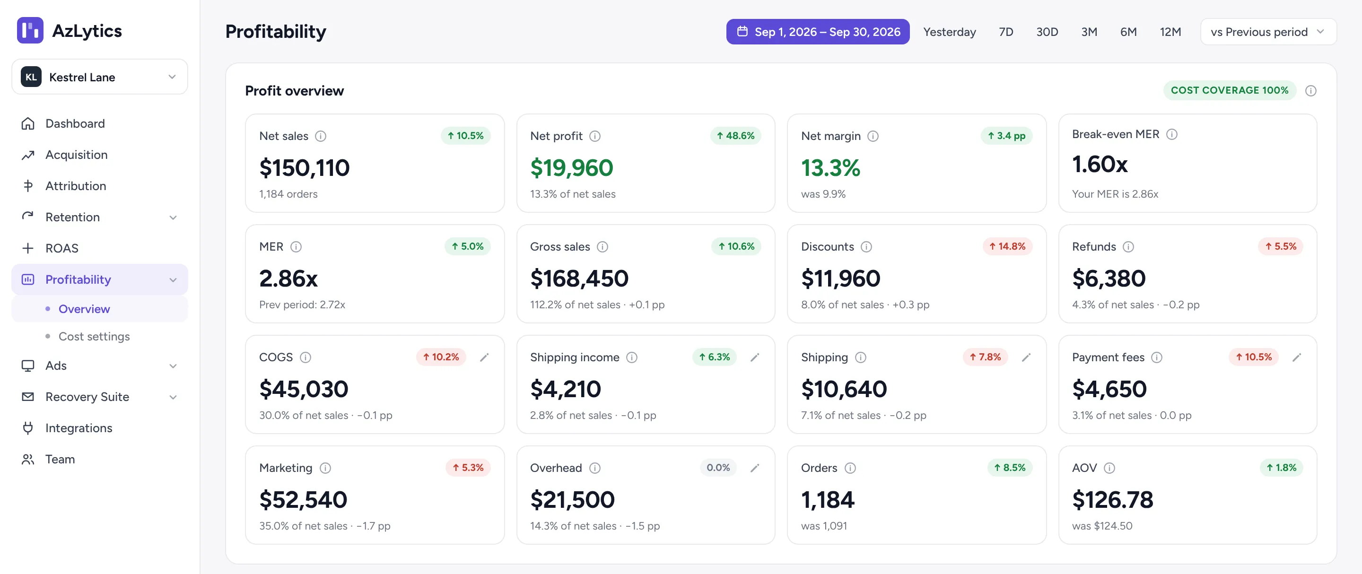
Task: Open the Kestrel Lane store selector
Action: click(99, 77)
